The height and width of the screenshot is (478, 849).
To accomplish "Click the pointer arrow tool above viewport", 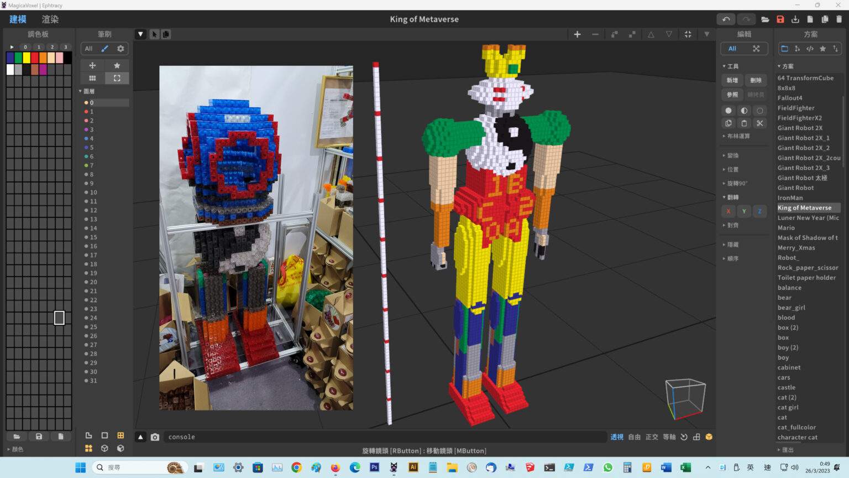I will coord(154,34).
